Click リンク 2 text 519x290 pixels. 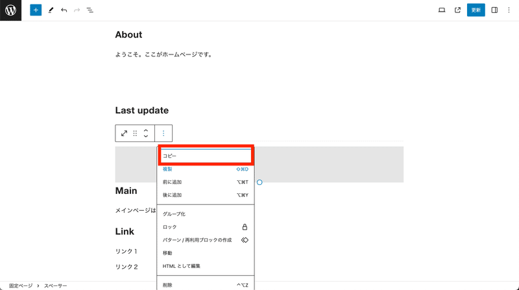coord(127,267)
